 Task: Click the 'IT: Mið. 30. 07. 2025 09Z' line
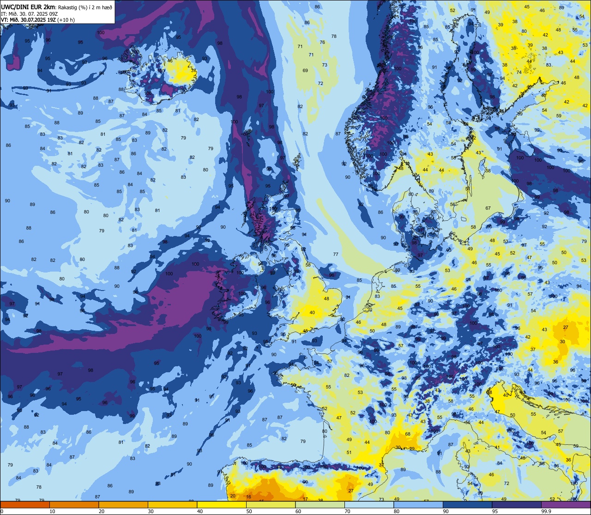pos(30,13)
